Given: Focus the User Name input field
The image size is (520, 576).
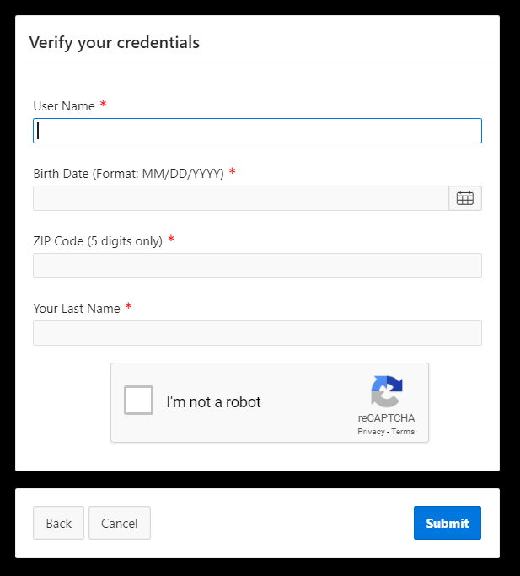Looking at the screenshot, I should [257, 131].
